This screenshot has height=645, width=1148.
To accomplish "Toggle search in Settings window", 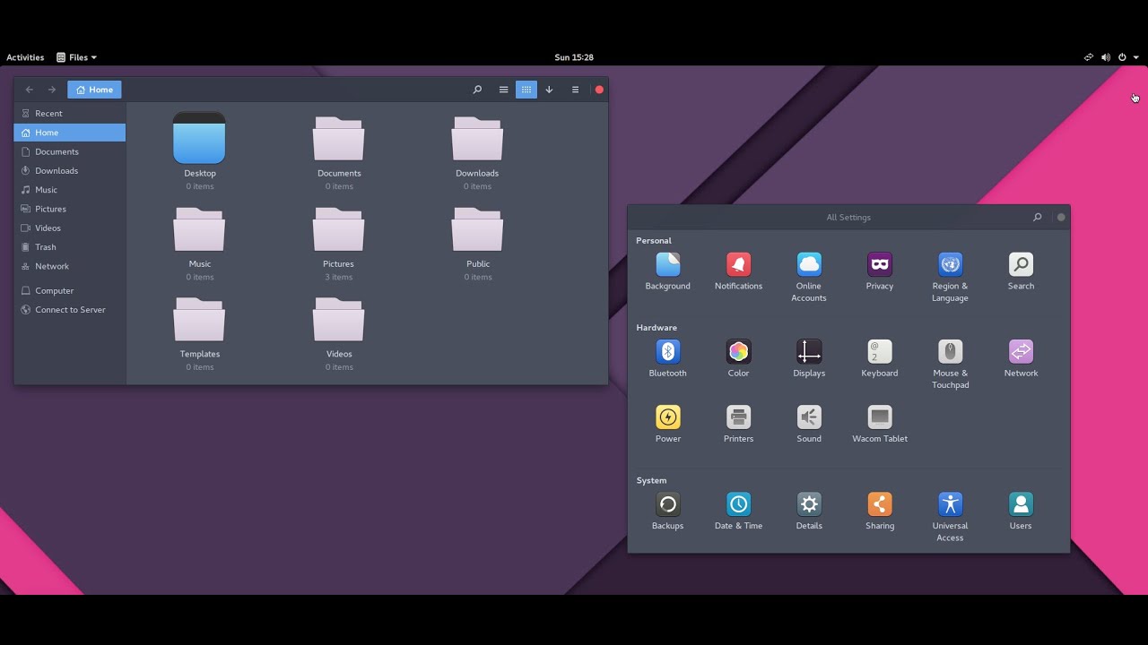I will [1037, 217].
